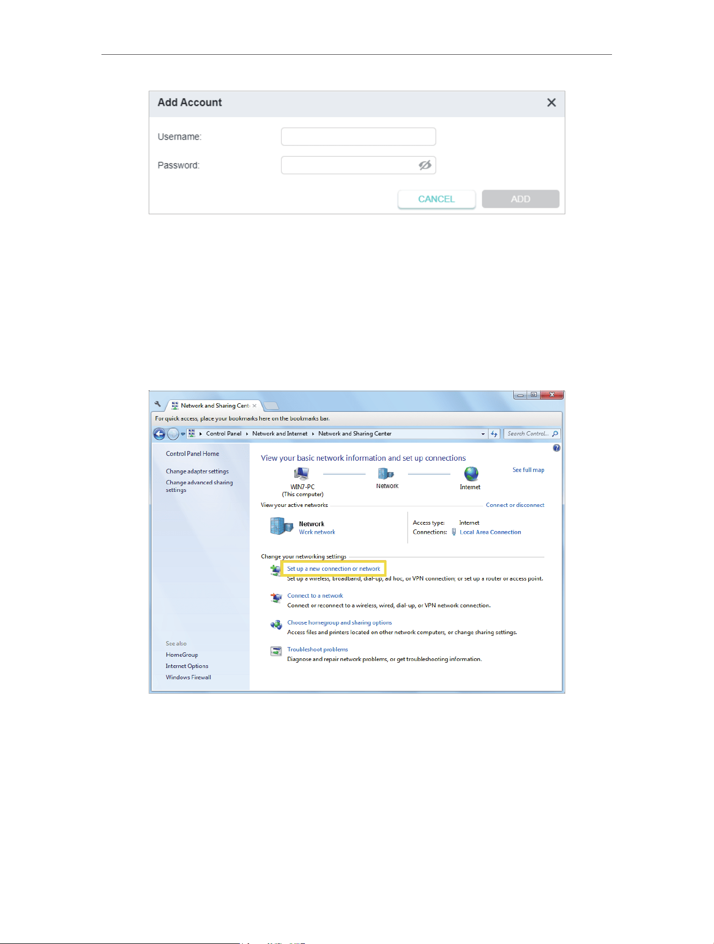The width and height of the screenshot is (714, 944).
Task: Click 'Access type:' label text
Action: pos(428,523)
